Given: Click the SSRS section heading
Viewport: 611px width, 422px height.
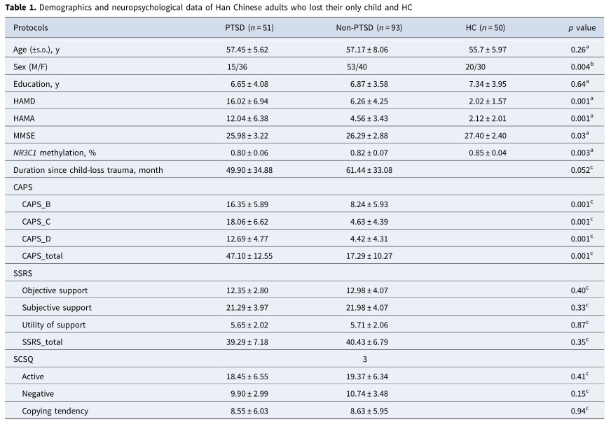Looking at the screenshot, I should tap(24, 273).
